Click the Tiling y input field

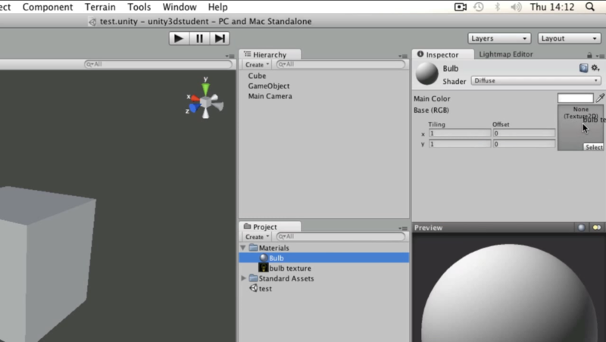pyautogui.click(x=460, y=144)
